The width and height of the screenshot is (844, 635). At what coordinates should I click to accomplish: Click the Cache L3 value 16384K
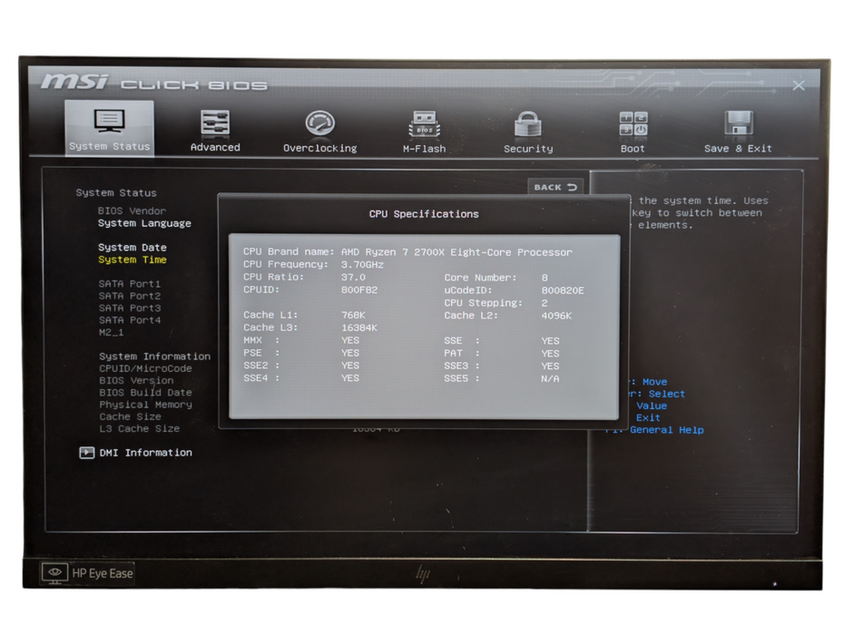359,327
